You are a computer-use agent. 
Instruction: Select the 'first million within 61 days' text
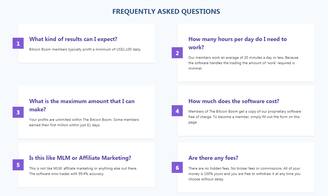pos(84,122)
